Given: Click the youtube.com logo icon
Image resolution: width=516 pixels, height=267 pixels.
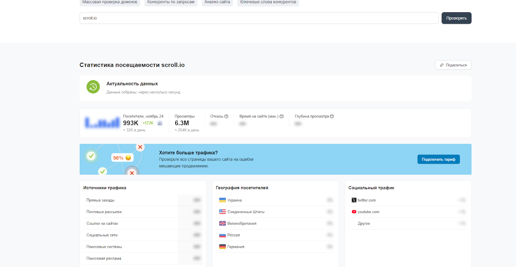Looking at the screenshot, I should tap(354, 212).
